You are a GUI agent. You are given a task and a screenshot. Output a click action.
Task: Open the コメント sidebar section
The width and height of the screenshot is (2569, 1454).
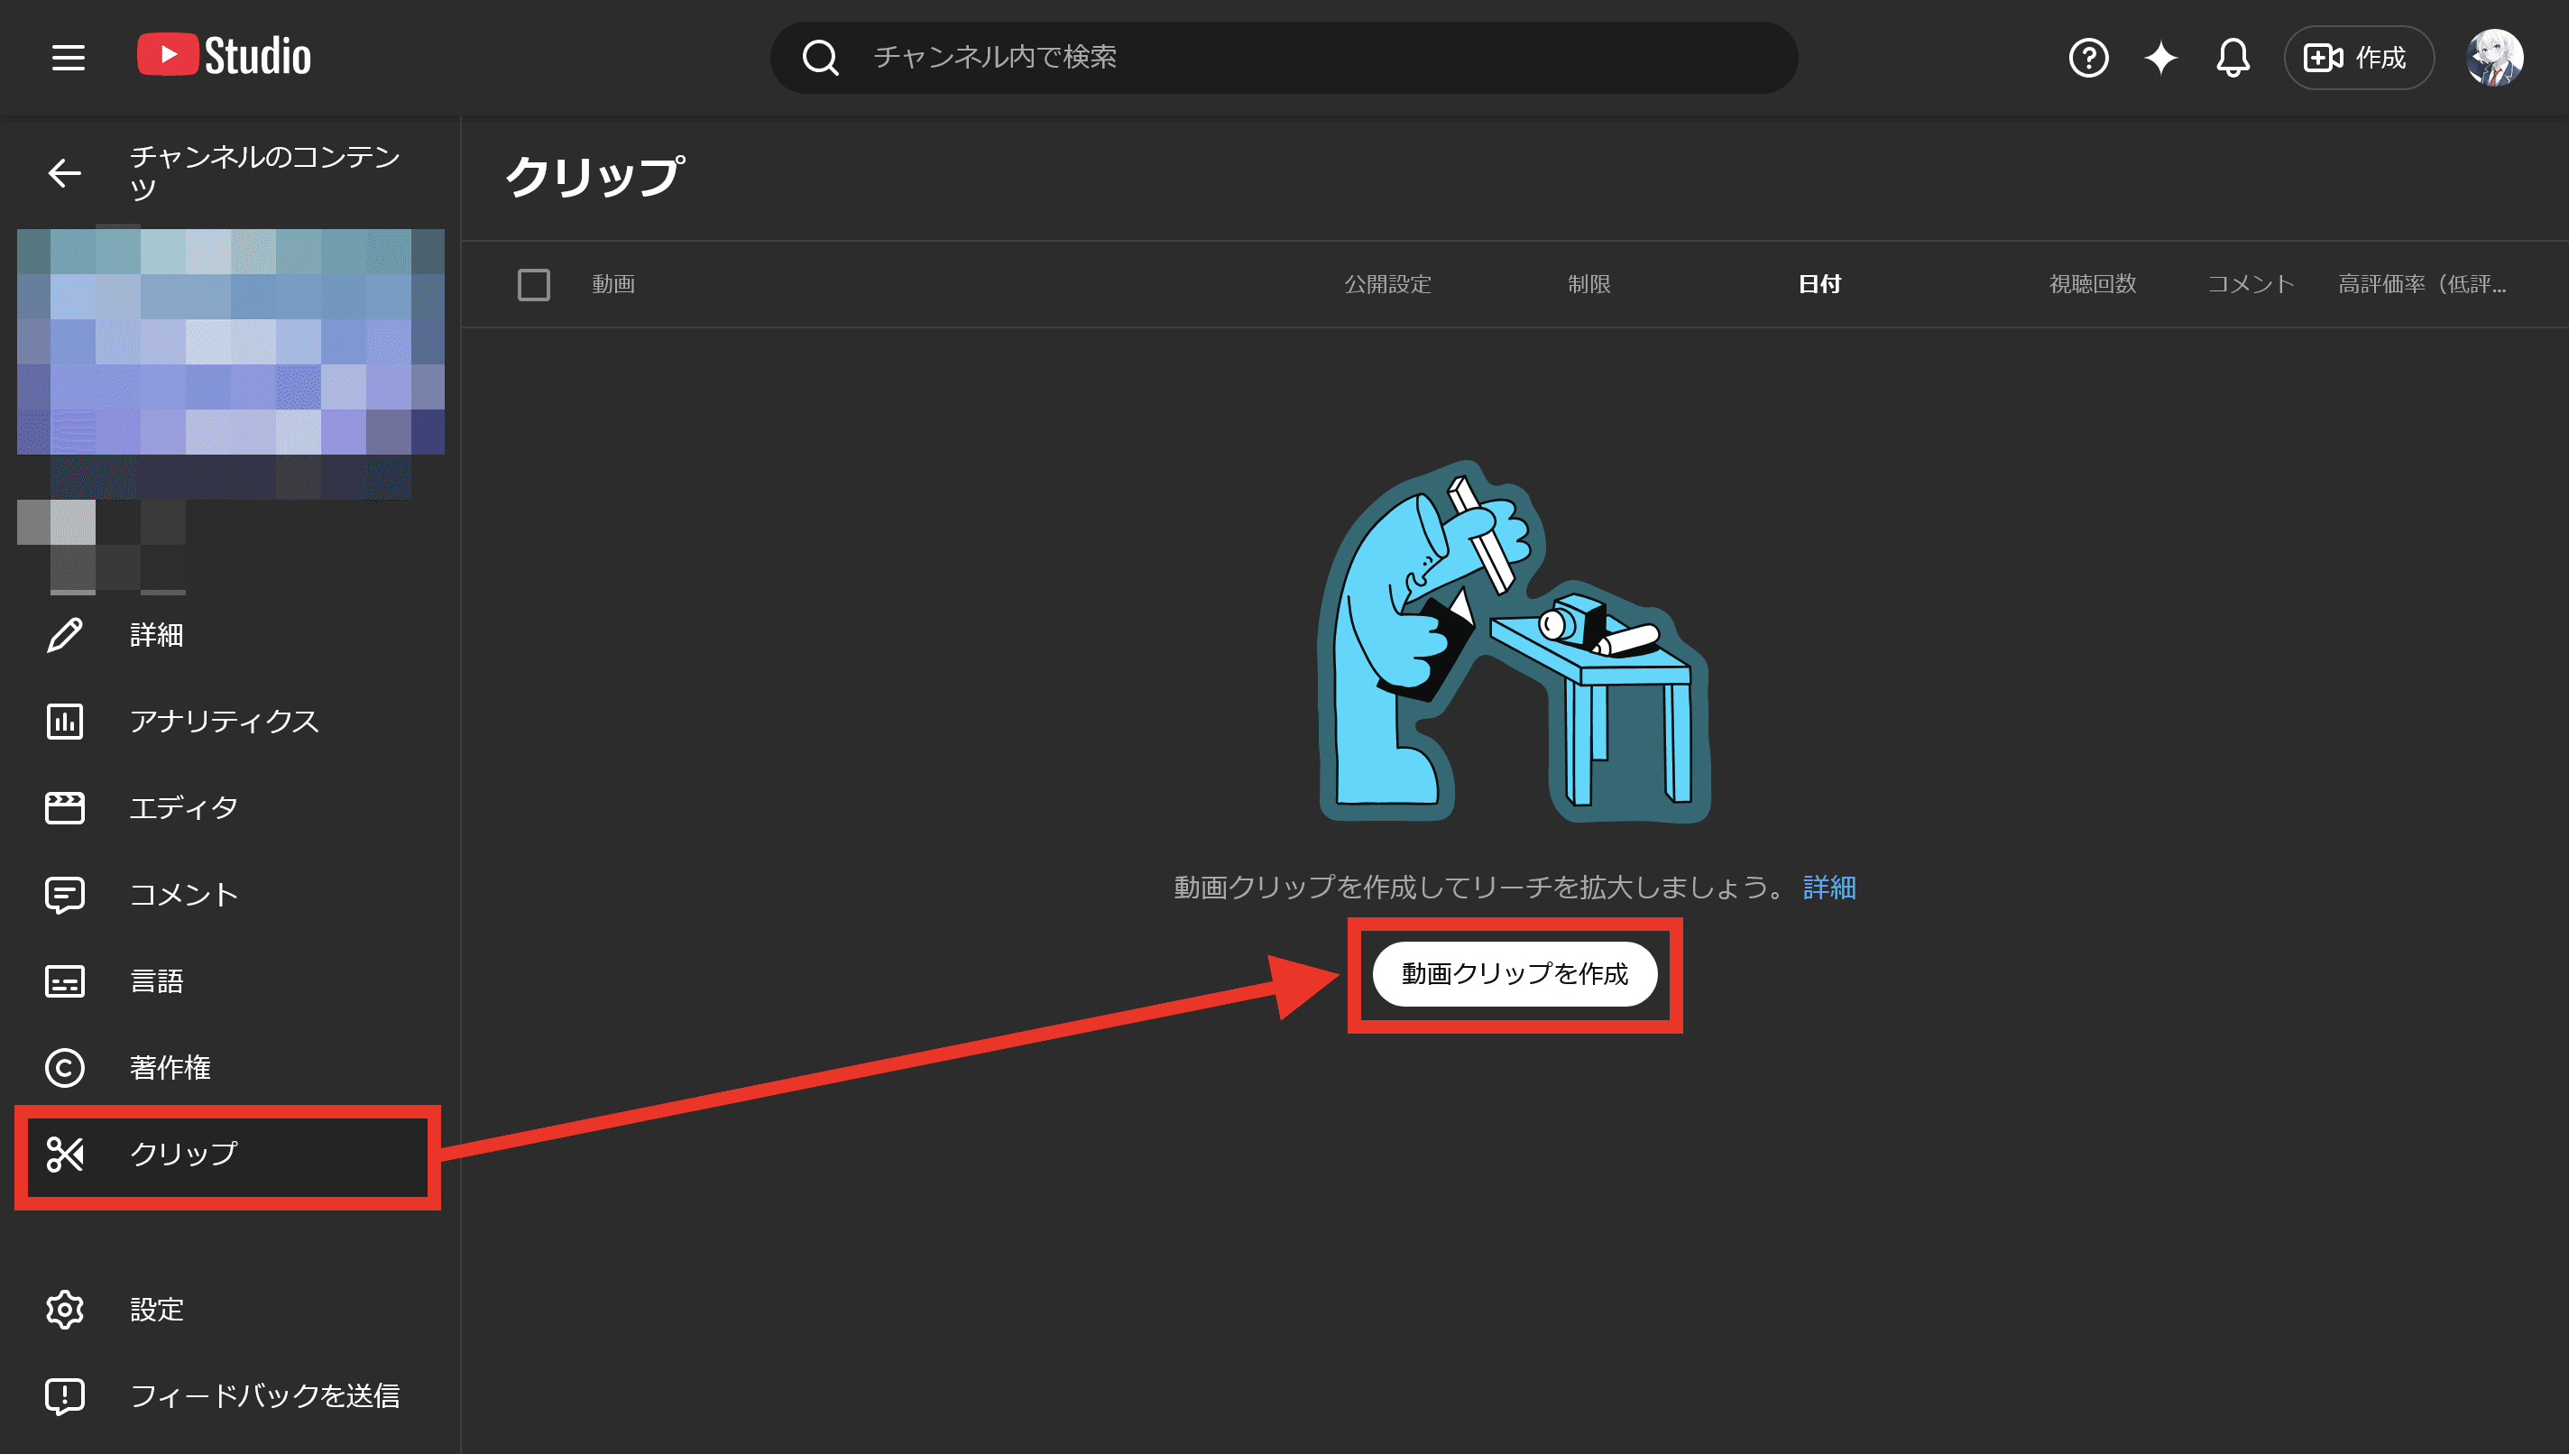click(x=230, y=894)
